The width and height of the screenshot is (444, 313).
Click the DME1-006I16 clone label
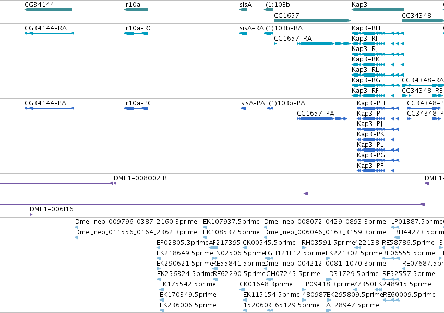tap(52, 209)
